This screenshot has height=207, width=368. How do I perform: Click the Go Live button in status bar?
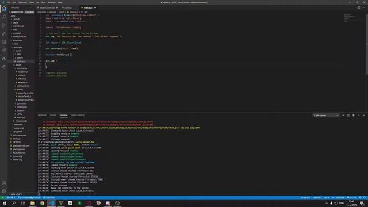[x=351, y=198]
